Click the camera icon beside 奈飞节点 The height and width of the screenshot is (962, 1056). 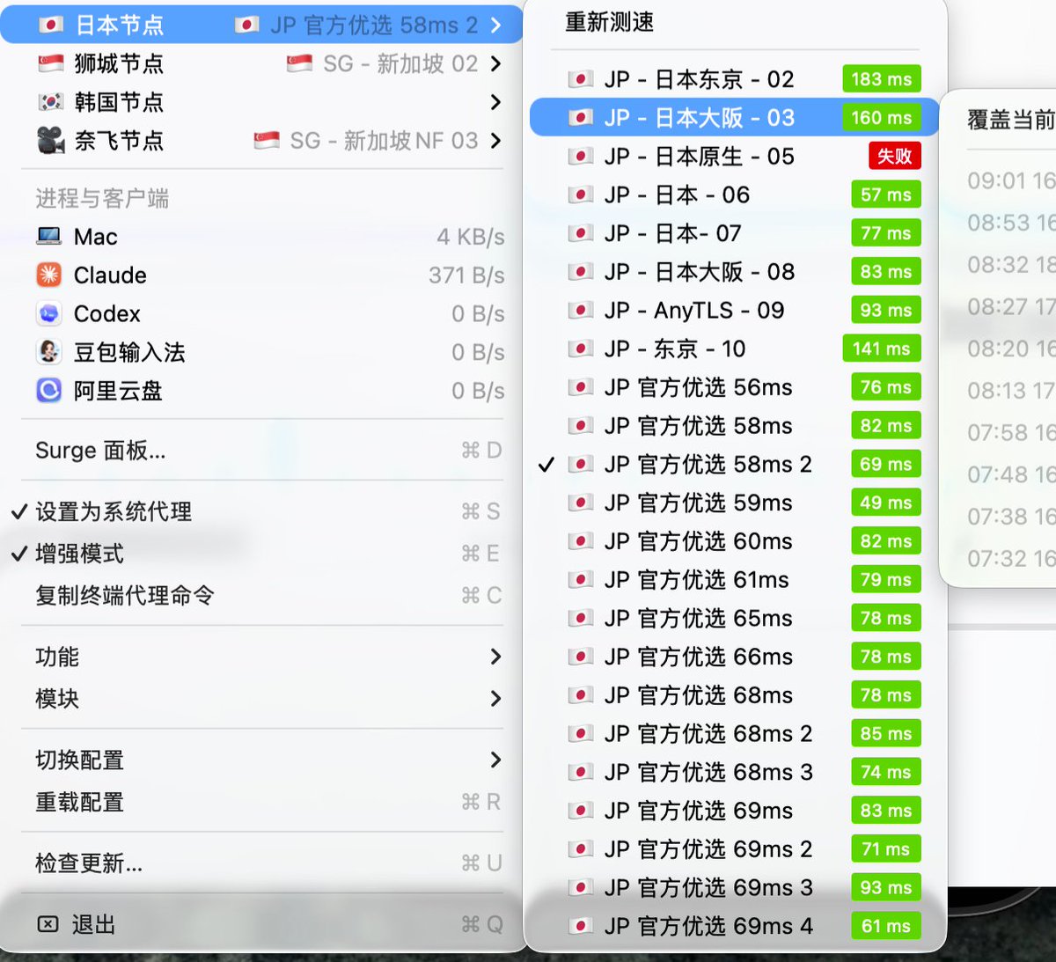(50, 141)
